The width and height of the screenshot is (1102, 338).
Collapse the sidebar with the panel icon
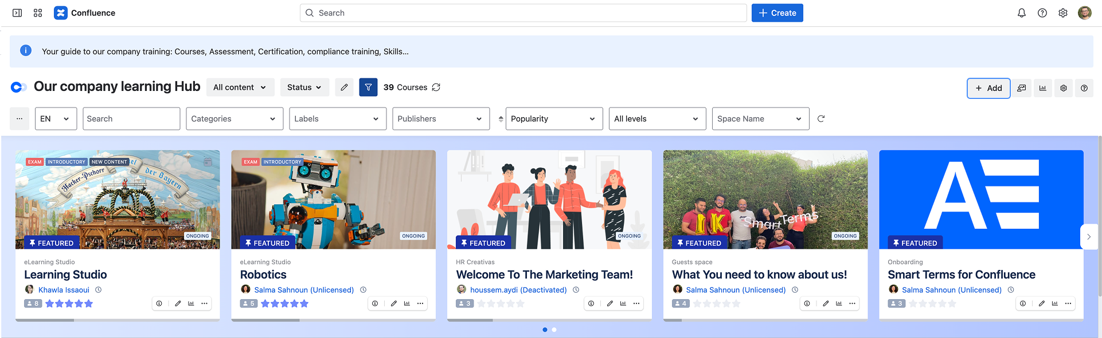pyautogui.click(x=17, y=13)
